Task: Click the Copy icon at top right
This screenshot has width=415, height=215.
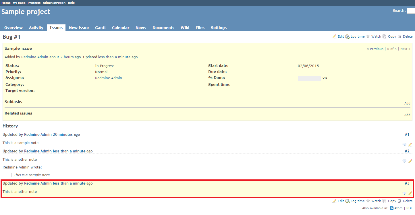Action: (x=385, y=36)
